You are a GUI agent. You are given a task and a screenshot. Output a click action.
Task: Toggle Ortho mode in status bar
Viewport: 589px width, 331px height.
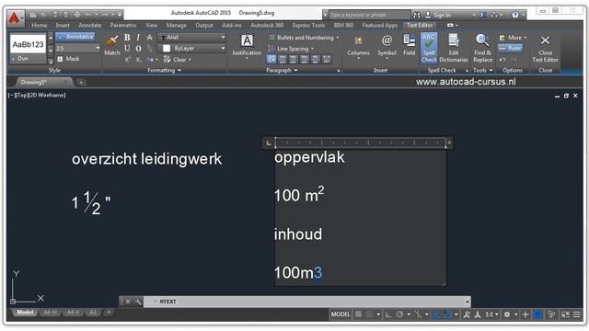[388, 314]
